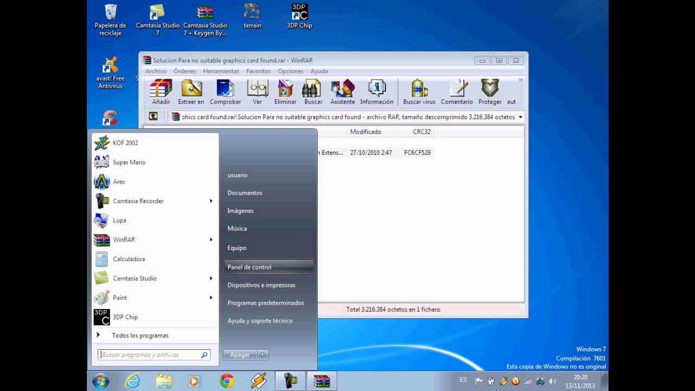Select Camtasia Studio 7 + Keygen desktop icon
The width and height of the screenshot is (695, 391).
[x=205, y=20]
